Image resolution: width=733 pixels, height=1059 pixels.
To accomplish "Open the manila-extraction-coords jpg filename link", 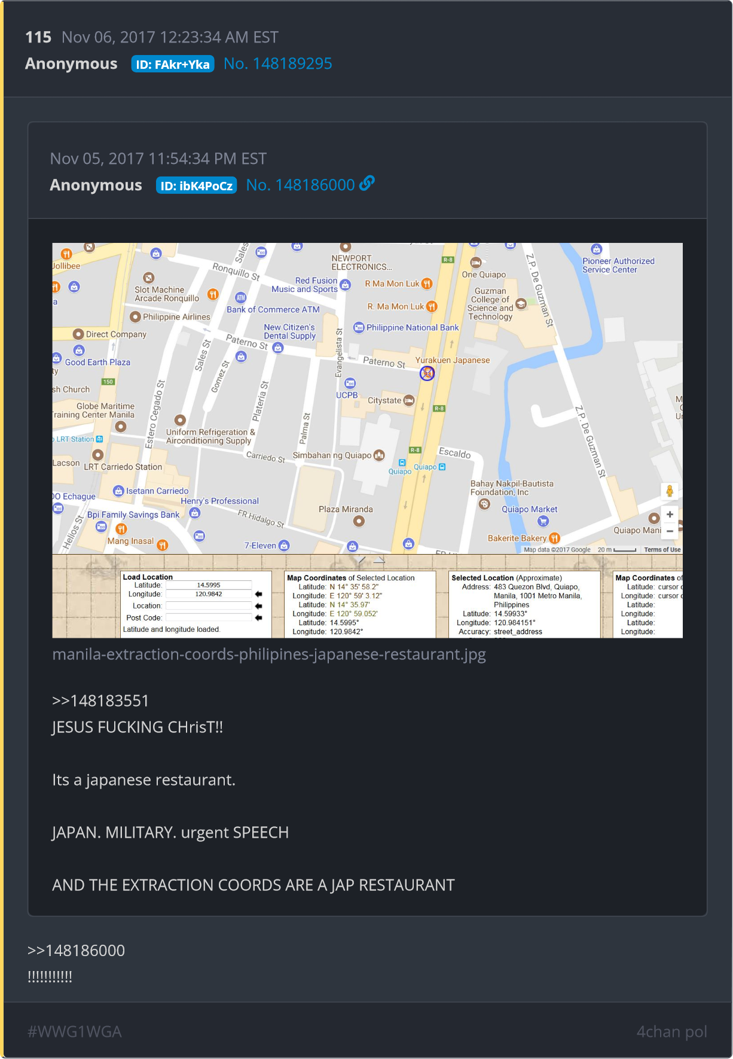I will point(269,654).
